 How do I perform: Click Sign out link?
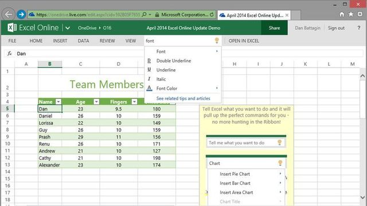point(336,28)
